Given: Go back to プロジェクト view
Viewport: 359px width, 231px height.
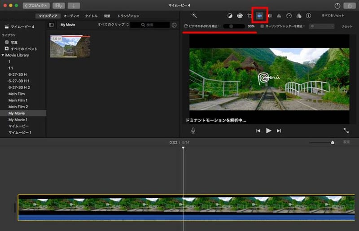Looking at the screenshot, I should point(36,5).
